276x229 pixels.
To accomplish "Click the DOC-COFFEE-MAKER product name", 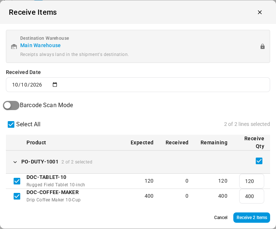I will [x=53, y=192].
